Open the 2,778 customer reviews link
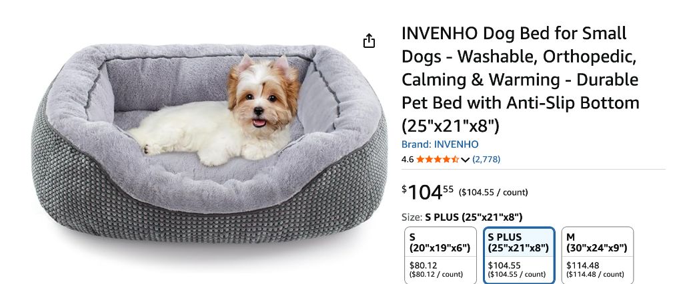Screen dimensions: 683x284 [x=486, y=160]
